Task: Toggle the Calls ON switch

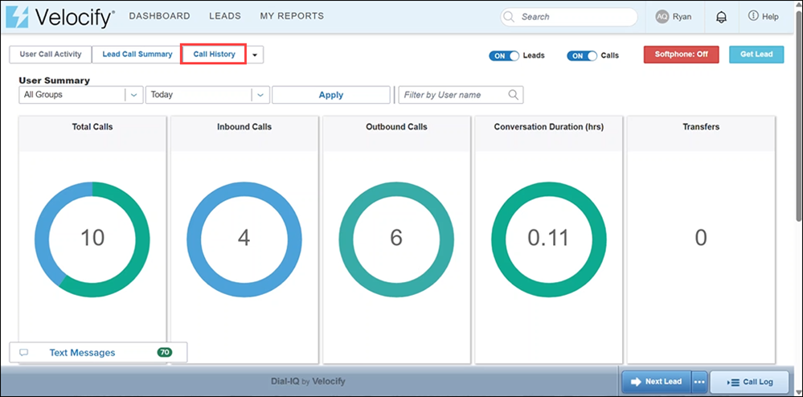Action: [582, 55]
